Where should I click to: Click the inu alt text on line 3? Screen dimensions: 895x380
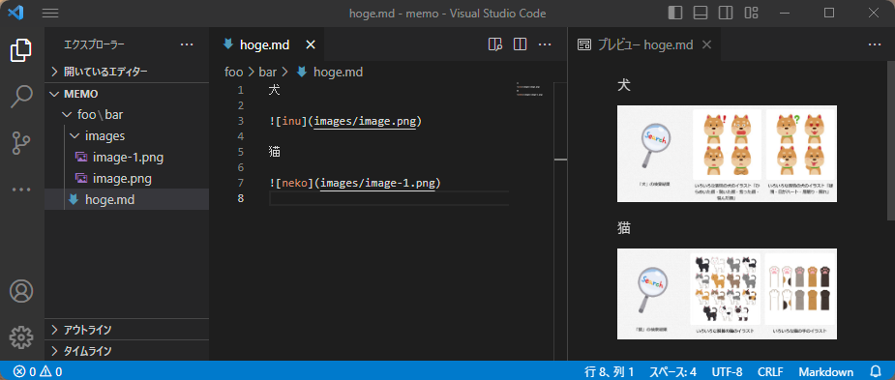click(x=291, y=121)
